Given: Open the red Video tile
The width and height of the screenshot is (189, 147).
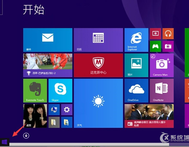Looking at the screenshot, I should tap(155, 34).
